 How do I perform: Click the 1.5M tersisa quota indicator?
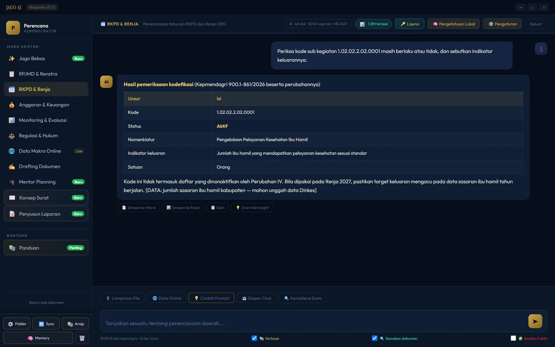(374, 24)
